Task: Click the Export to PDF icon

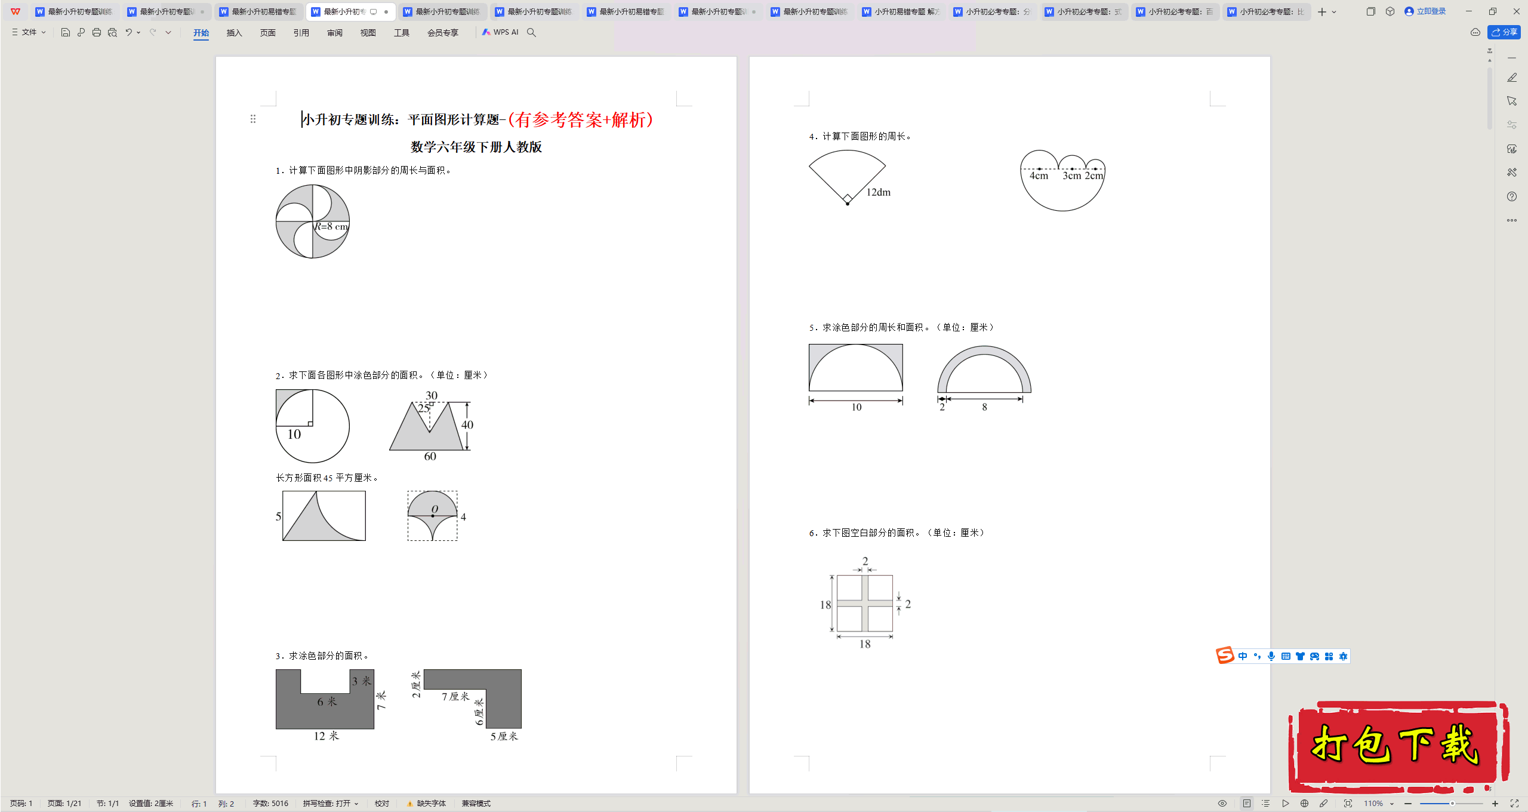Action: coord(81,32)
